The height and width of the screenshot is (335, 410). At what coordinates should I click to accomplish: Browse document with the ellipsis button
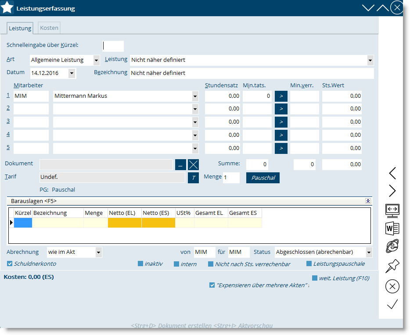point(180,164)
